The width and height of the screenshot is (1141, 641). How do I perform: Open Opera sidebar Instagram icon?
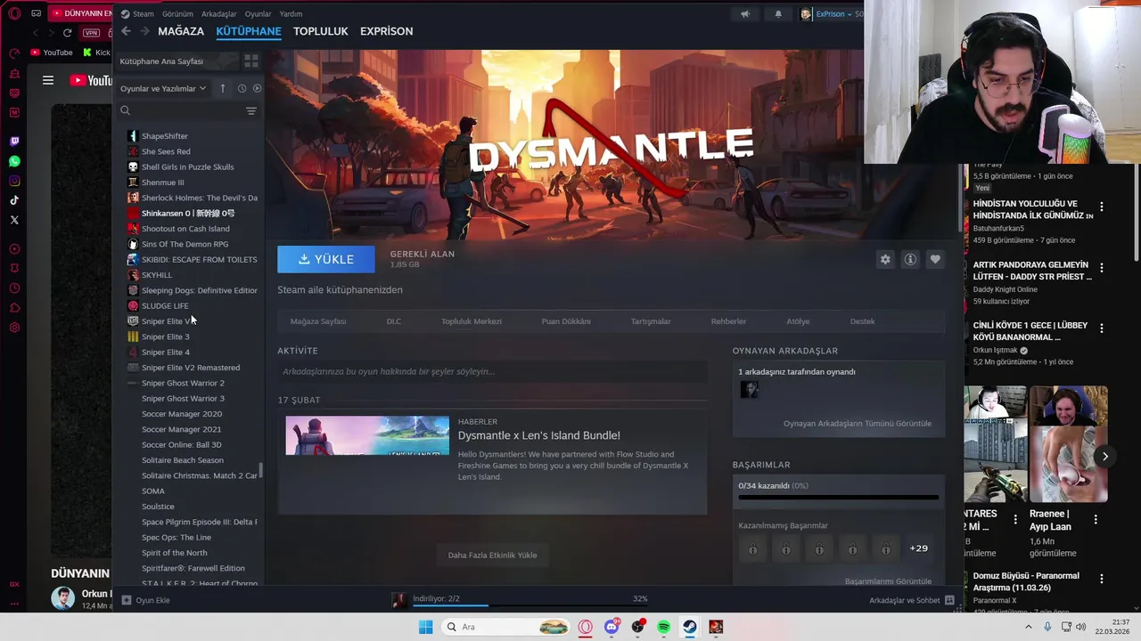pos(14,181)
